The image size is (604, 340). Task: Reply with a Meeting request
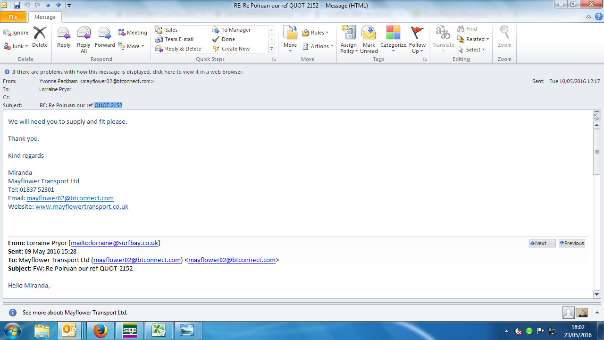tap(133, 33)
